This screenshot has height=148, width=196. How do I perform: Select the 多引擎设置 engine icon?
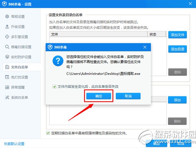coord(7,37)
